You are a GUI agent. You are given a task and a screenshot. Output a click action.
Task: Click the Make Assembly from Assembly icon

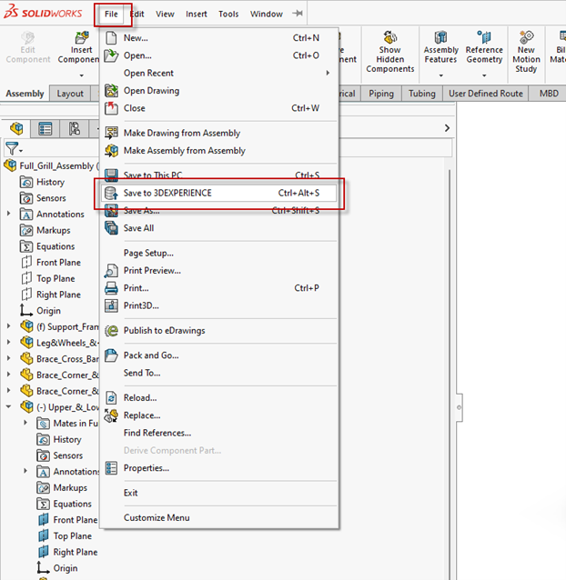pyautogui.click(x=111, y=151)
